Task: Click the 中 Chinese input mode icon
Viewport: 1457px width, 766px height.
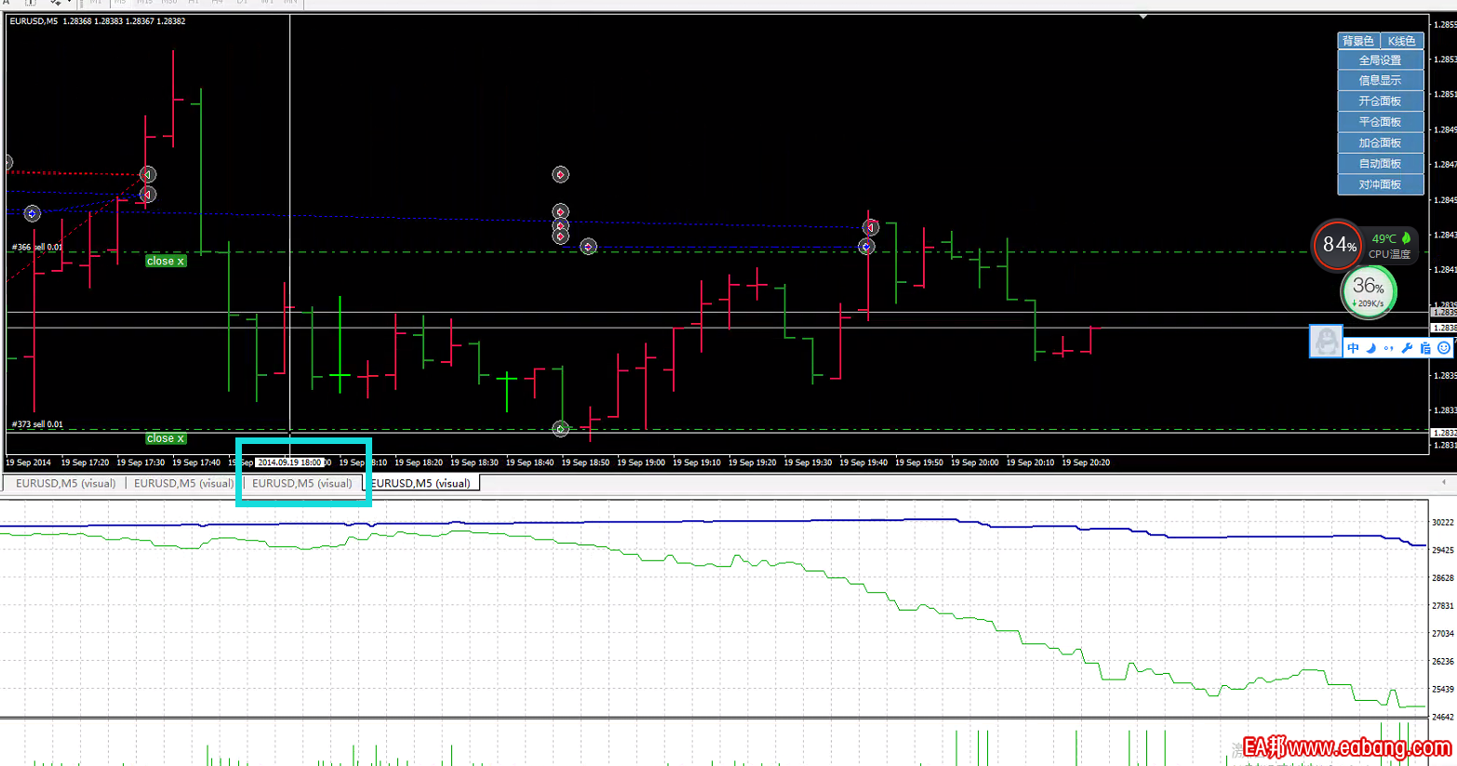Action: (1353, 348)
